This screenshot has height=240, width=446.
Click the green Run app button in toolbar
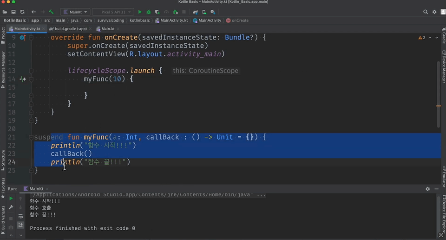(140, 12)
